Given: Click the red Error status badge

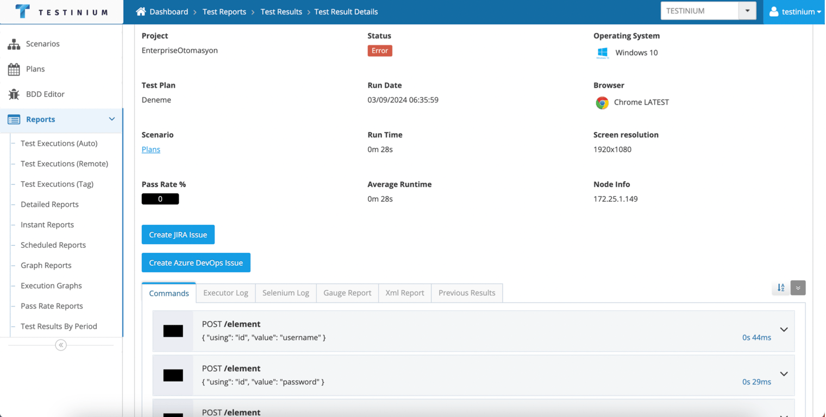Looking at the screenshot, I should (380, 51).
